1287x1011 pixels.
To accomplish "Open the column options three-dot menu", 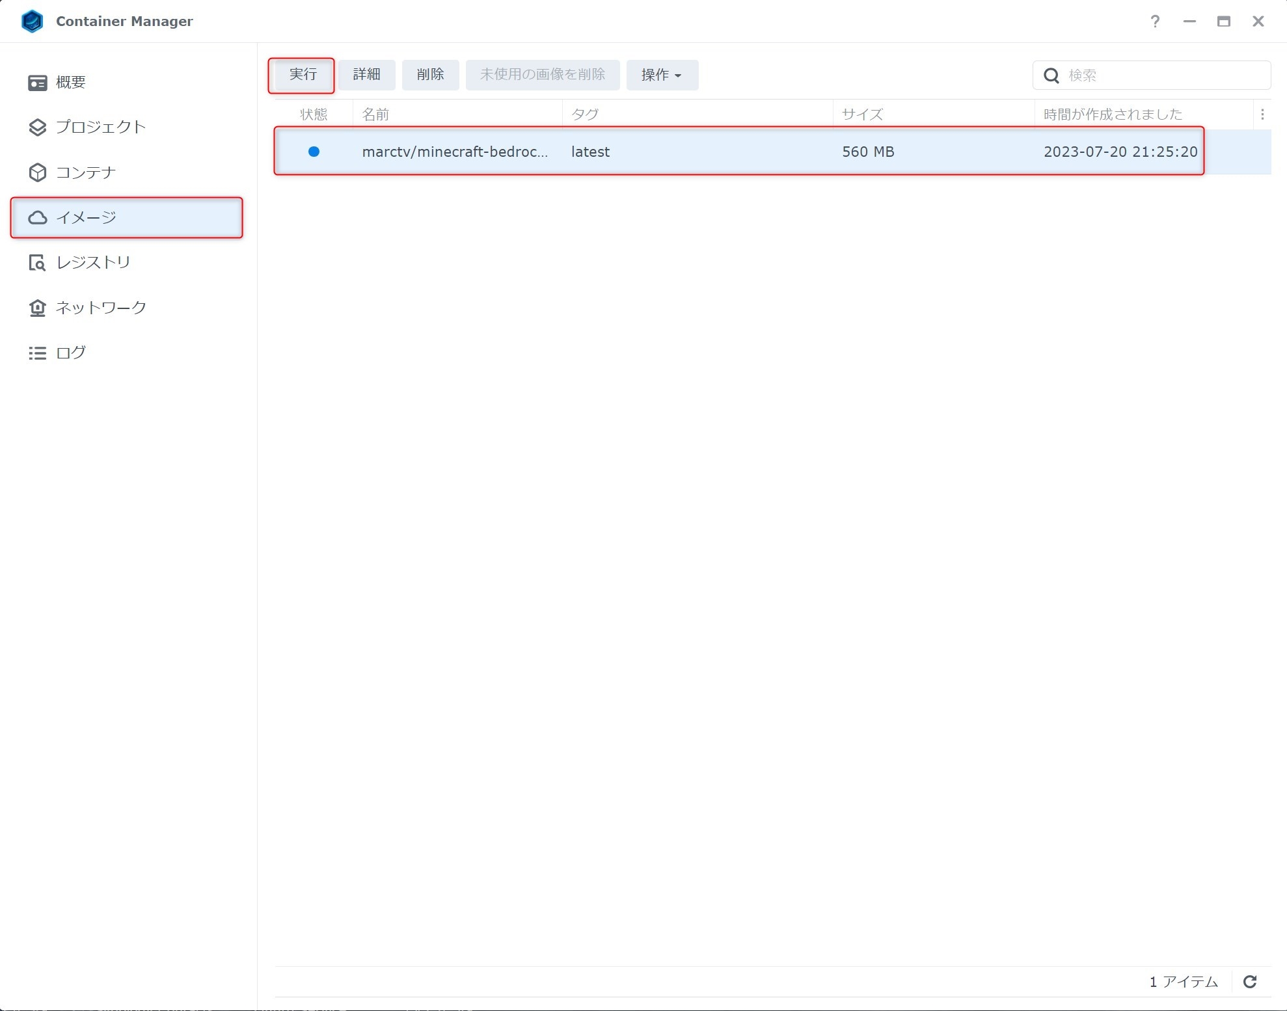I will tap(1262, 115).
